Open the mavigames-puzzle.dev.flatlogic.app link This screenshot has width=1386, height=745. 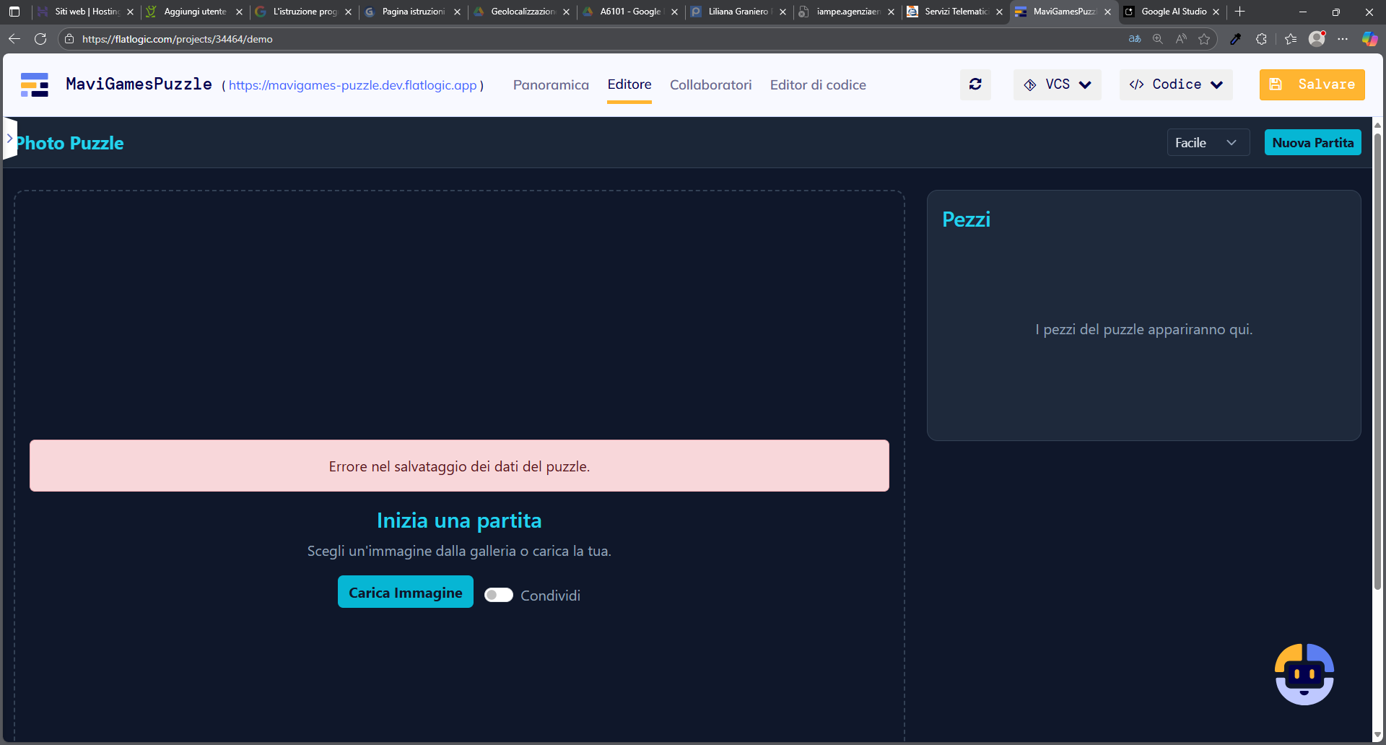(352, 85)
